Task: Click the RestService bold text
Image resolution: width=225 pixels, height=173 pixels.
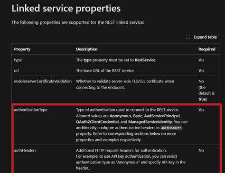Action: click(x=145, y=60)
